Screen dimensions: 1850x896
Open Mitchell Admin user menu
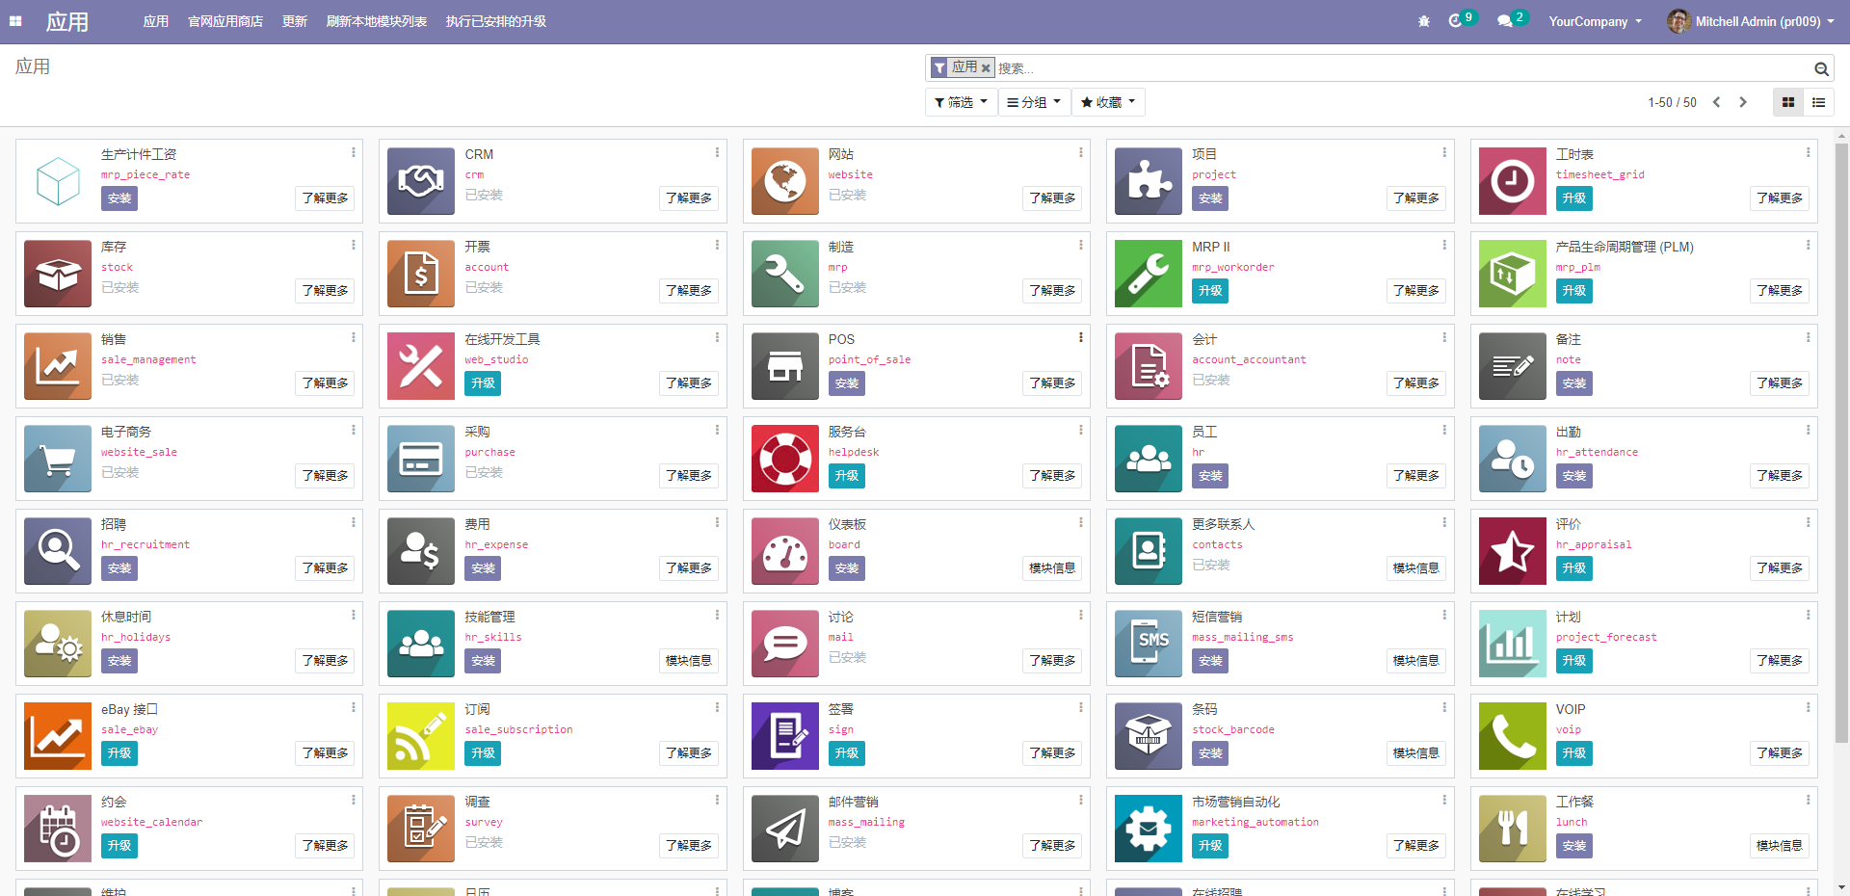click(1751, 21)
